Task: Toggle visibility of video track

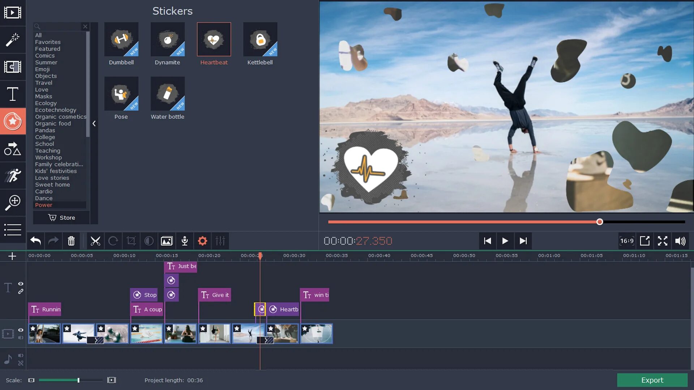Action: (x=21, y=329)
